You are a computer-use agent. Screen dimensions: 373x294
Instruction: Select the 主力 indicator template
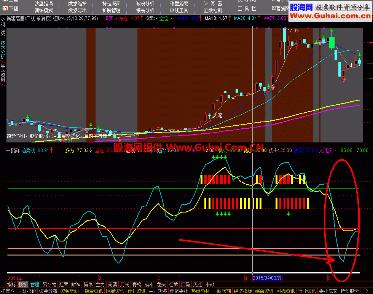[100, 284]
